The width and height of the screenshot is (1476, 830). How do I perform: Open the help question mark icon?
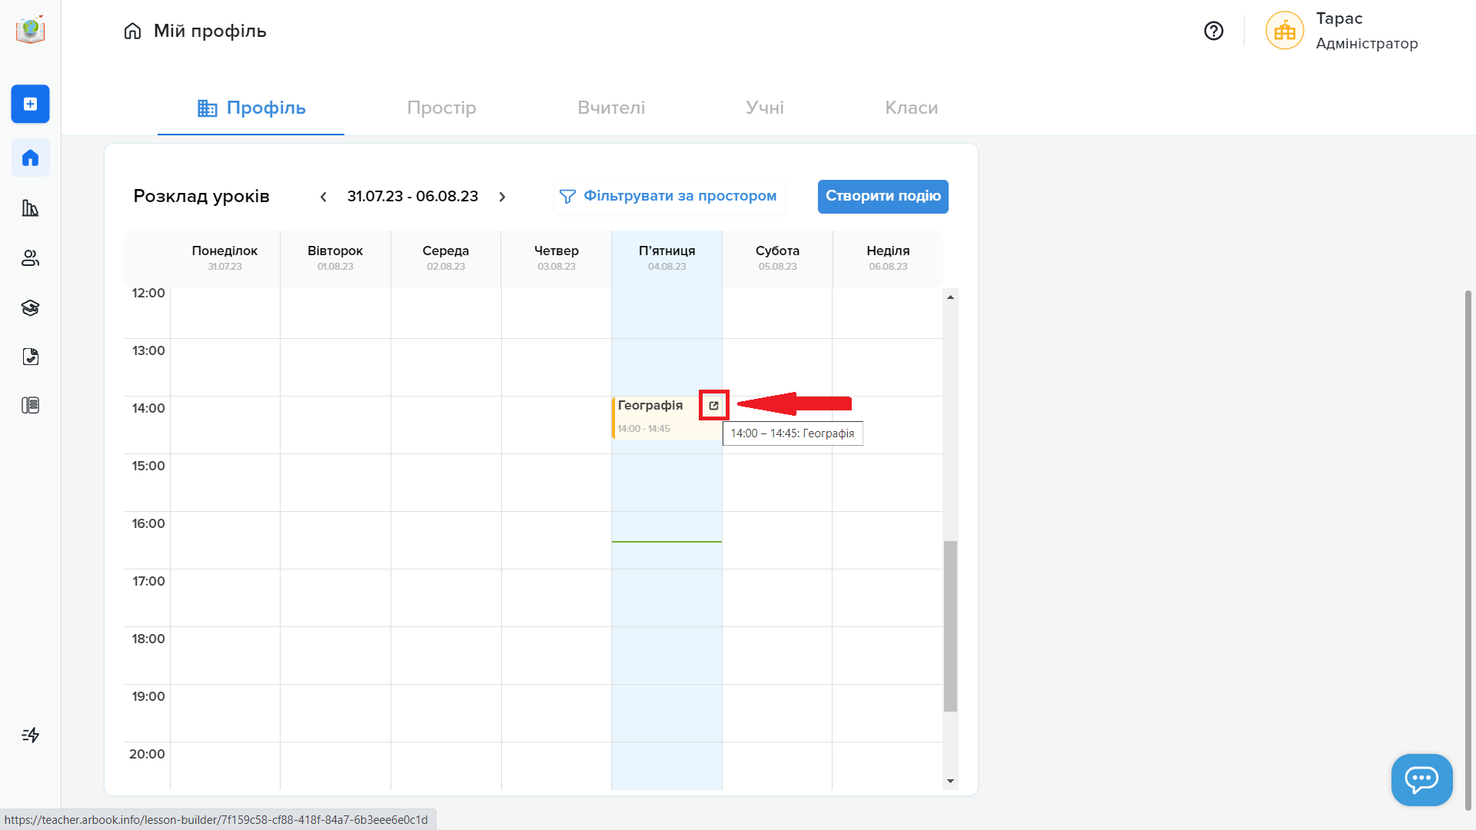click(1213, 31)
